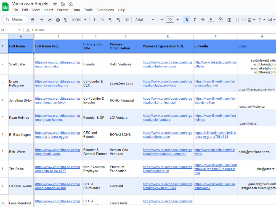Viewport: 276px width, 207px height.
Task: Open the View menu
Action: 36,10
